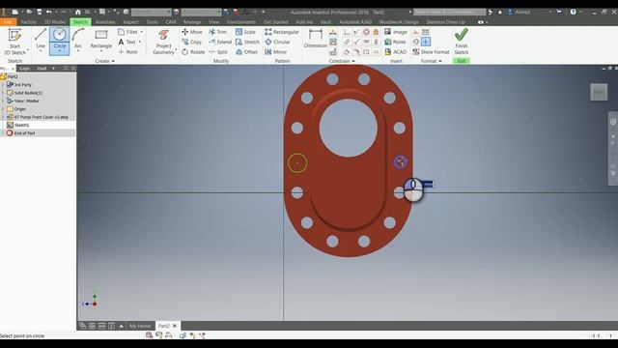
Task: Choose the Text tool
Action: point(126,42)
